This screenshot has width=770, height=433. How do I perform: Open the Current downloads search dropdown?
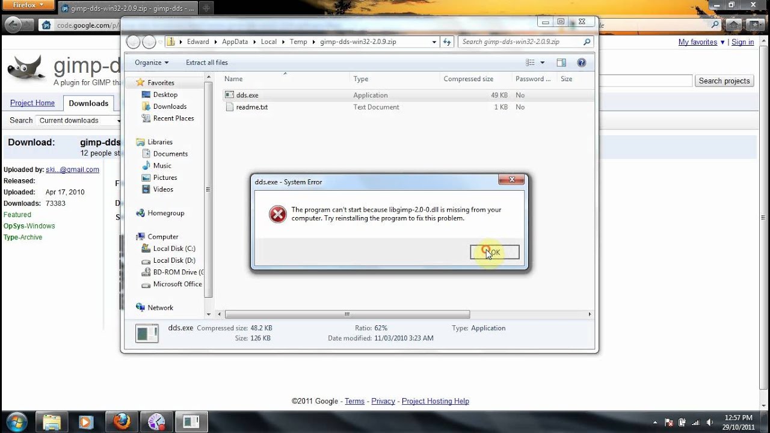(x=79, y=120)
